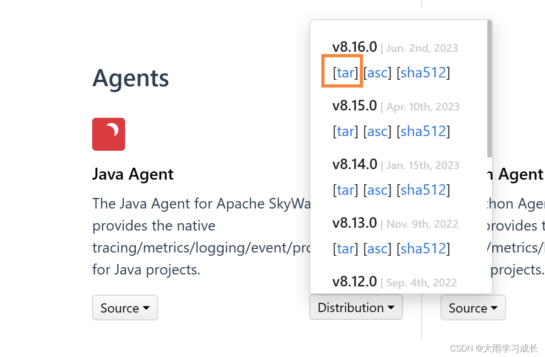Viewport: 545px width, 357px height.
Task: Collapse the Distribution dropdown button
Action: pos(356,308)
